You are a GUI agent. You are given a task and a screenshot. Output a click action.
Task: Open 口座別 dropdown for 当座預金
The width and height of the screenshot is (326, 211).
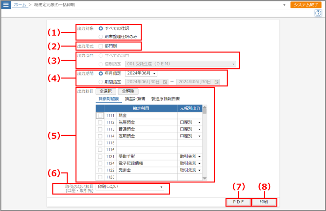point(190,122)
